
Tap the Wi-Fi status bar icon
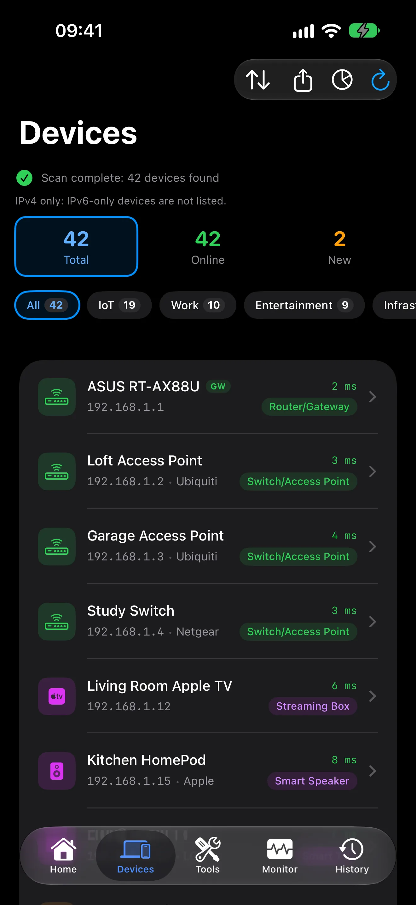pos(332,31)
